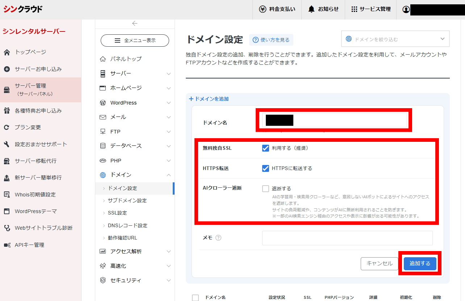Screen dimensions: 465x301
Task: Expand the ホームページ menu section
Action: tap(135, 88)
